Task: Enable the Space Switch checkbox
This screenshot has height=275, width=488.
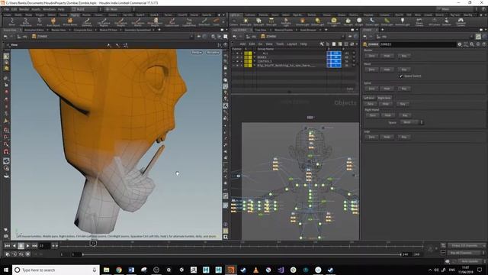Action: coord(401,76)
